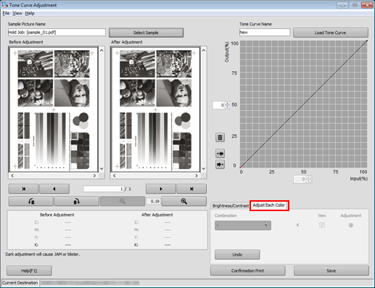Image resolution: width=375 pixels, height=288 pixels.
Task: Jump to last sample page
Action: pos(191,189)
